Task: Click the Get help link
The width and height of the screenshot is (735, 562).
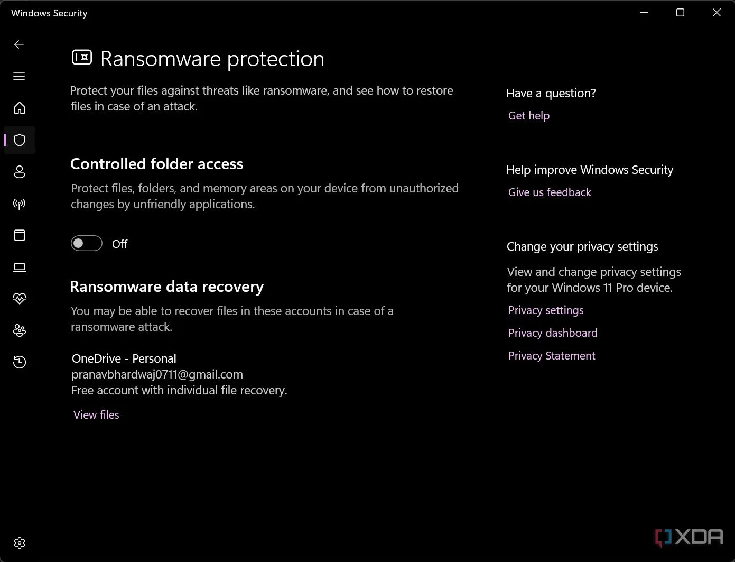Action: 529,116
